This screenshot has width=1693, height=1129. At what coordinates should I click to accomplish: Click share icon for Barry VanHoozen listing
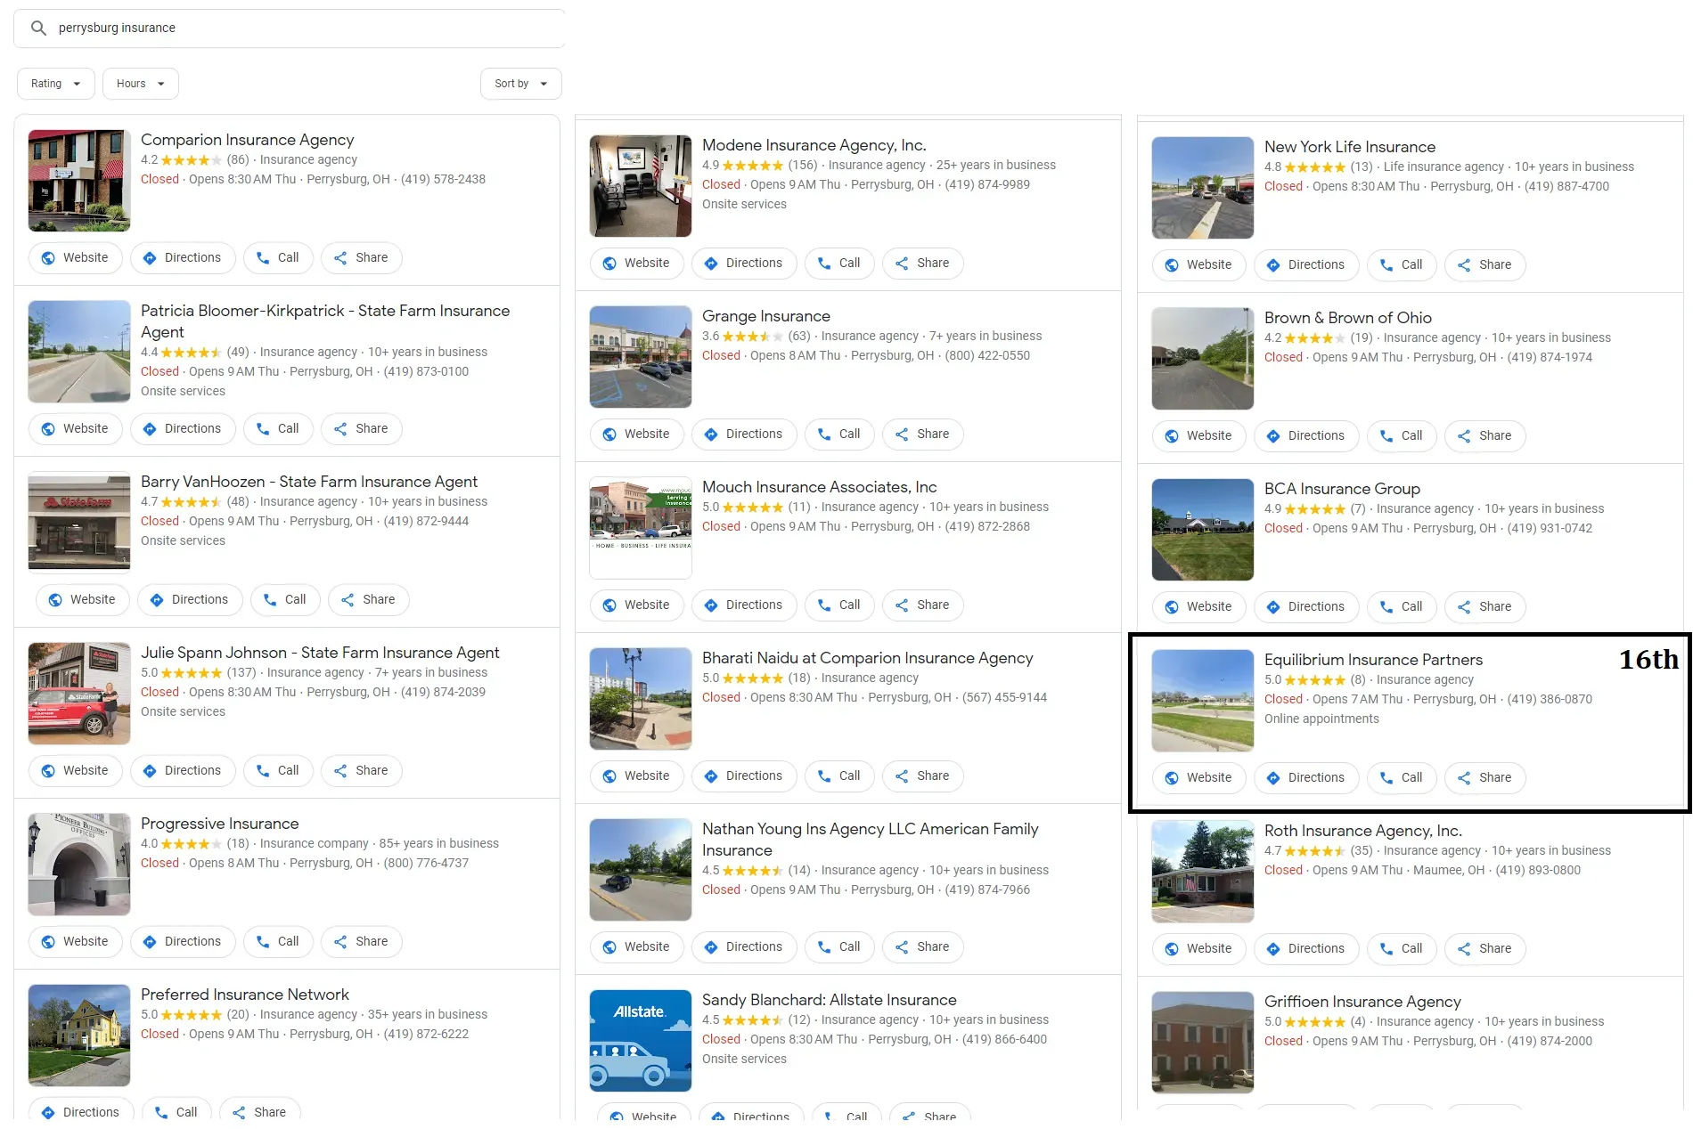(x=348, y=600)
